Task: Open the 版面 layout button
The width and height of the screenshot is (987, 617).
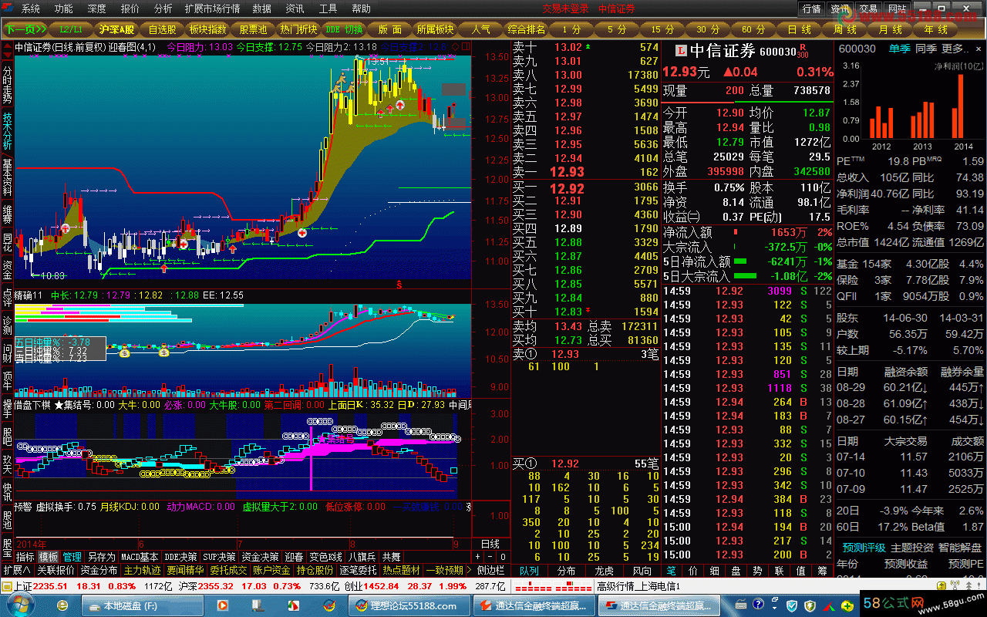Action: point(389,29)
